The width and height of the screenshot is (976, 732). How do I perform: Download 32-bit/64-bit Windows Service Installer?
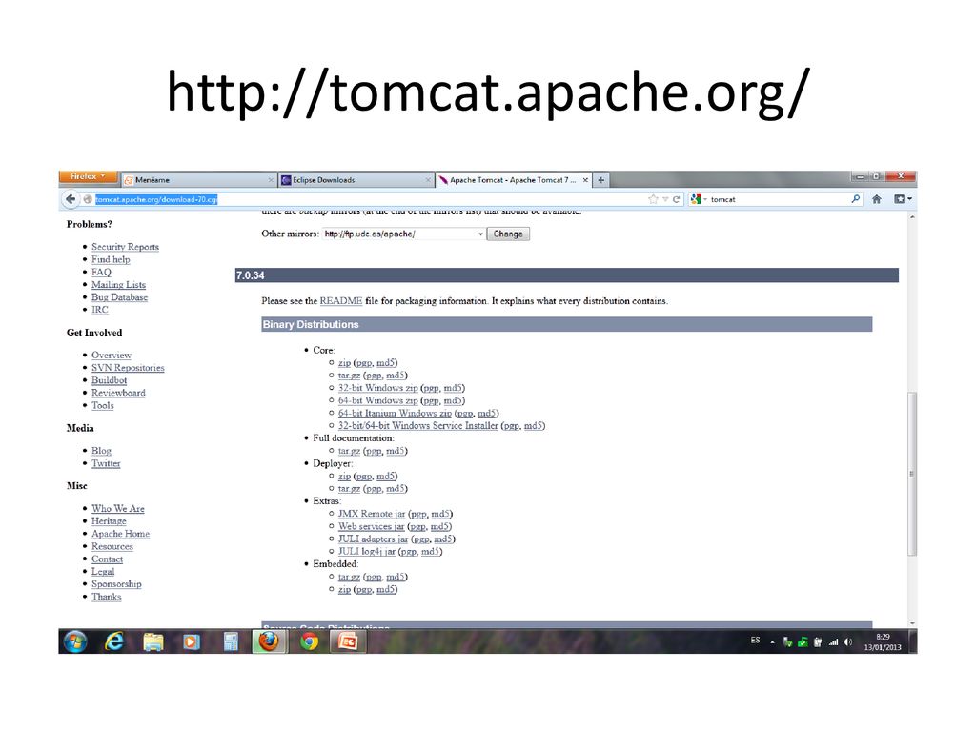pos(417,426)
